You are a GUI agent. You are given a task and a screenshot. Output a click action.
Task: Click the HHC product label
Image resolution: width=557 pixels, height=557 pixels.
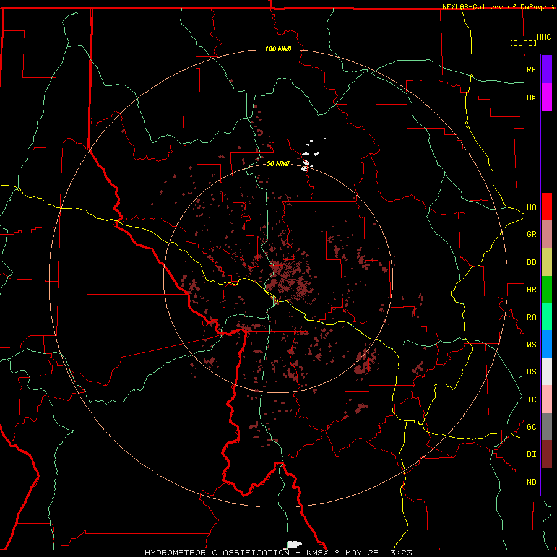click(543, 37)
